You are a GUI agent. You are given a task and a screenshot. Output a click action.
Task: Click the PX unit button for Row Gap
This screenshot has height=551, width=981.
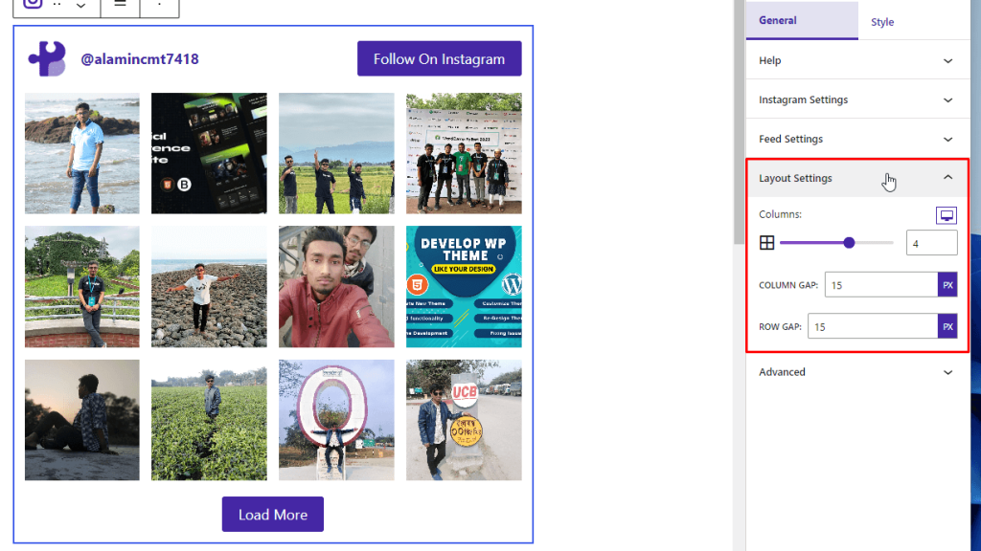click(947, 326)
